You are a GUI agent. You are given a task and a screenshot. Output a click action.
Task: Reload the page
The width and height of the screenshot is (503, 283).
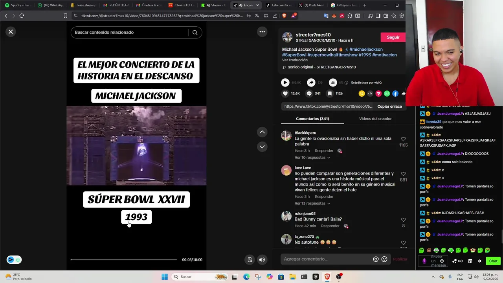(22, 16)
